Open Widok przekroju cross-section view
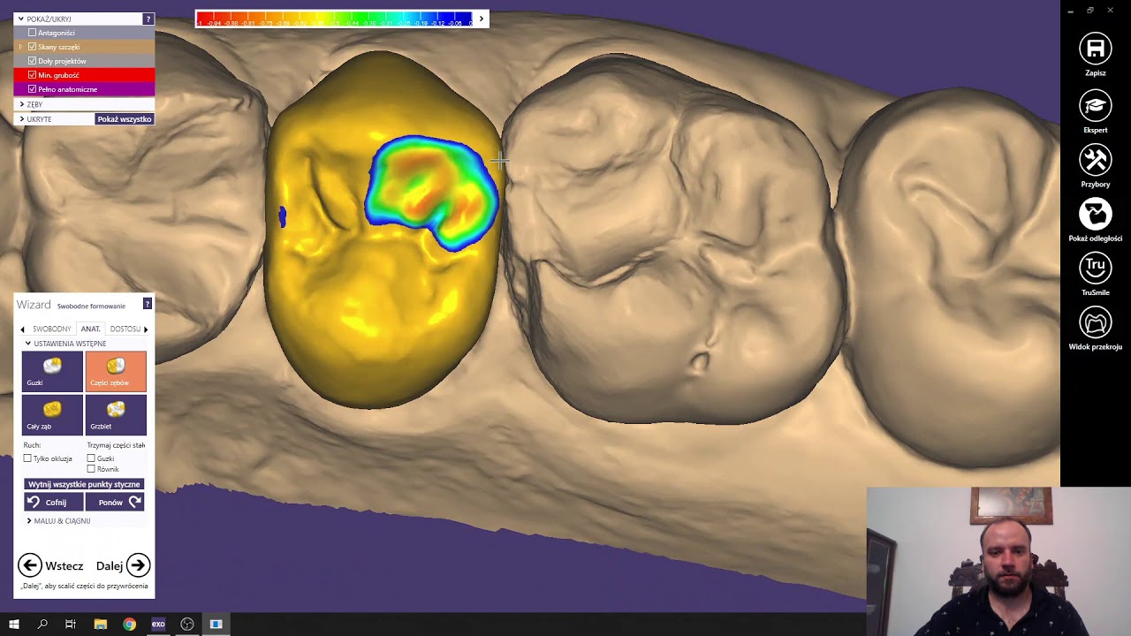1131x636 pixels. click(x=1095, y=322)
